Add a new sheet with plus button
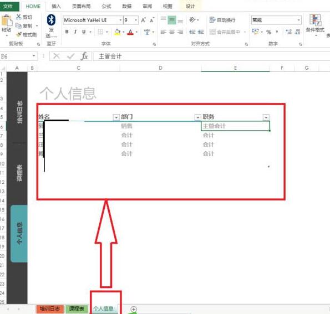Image resolution: width=330 pixels, height=314 pixels. pos(134,309)
